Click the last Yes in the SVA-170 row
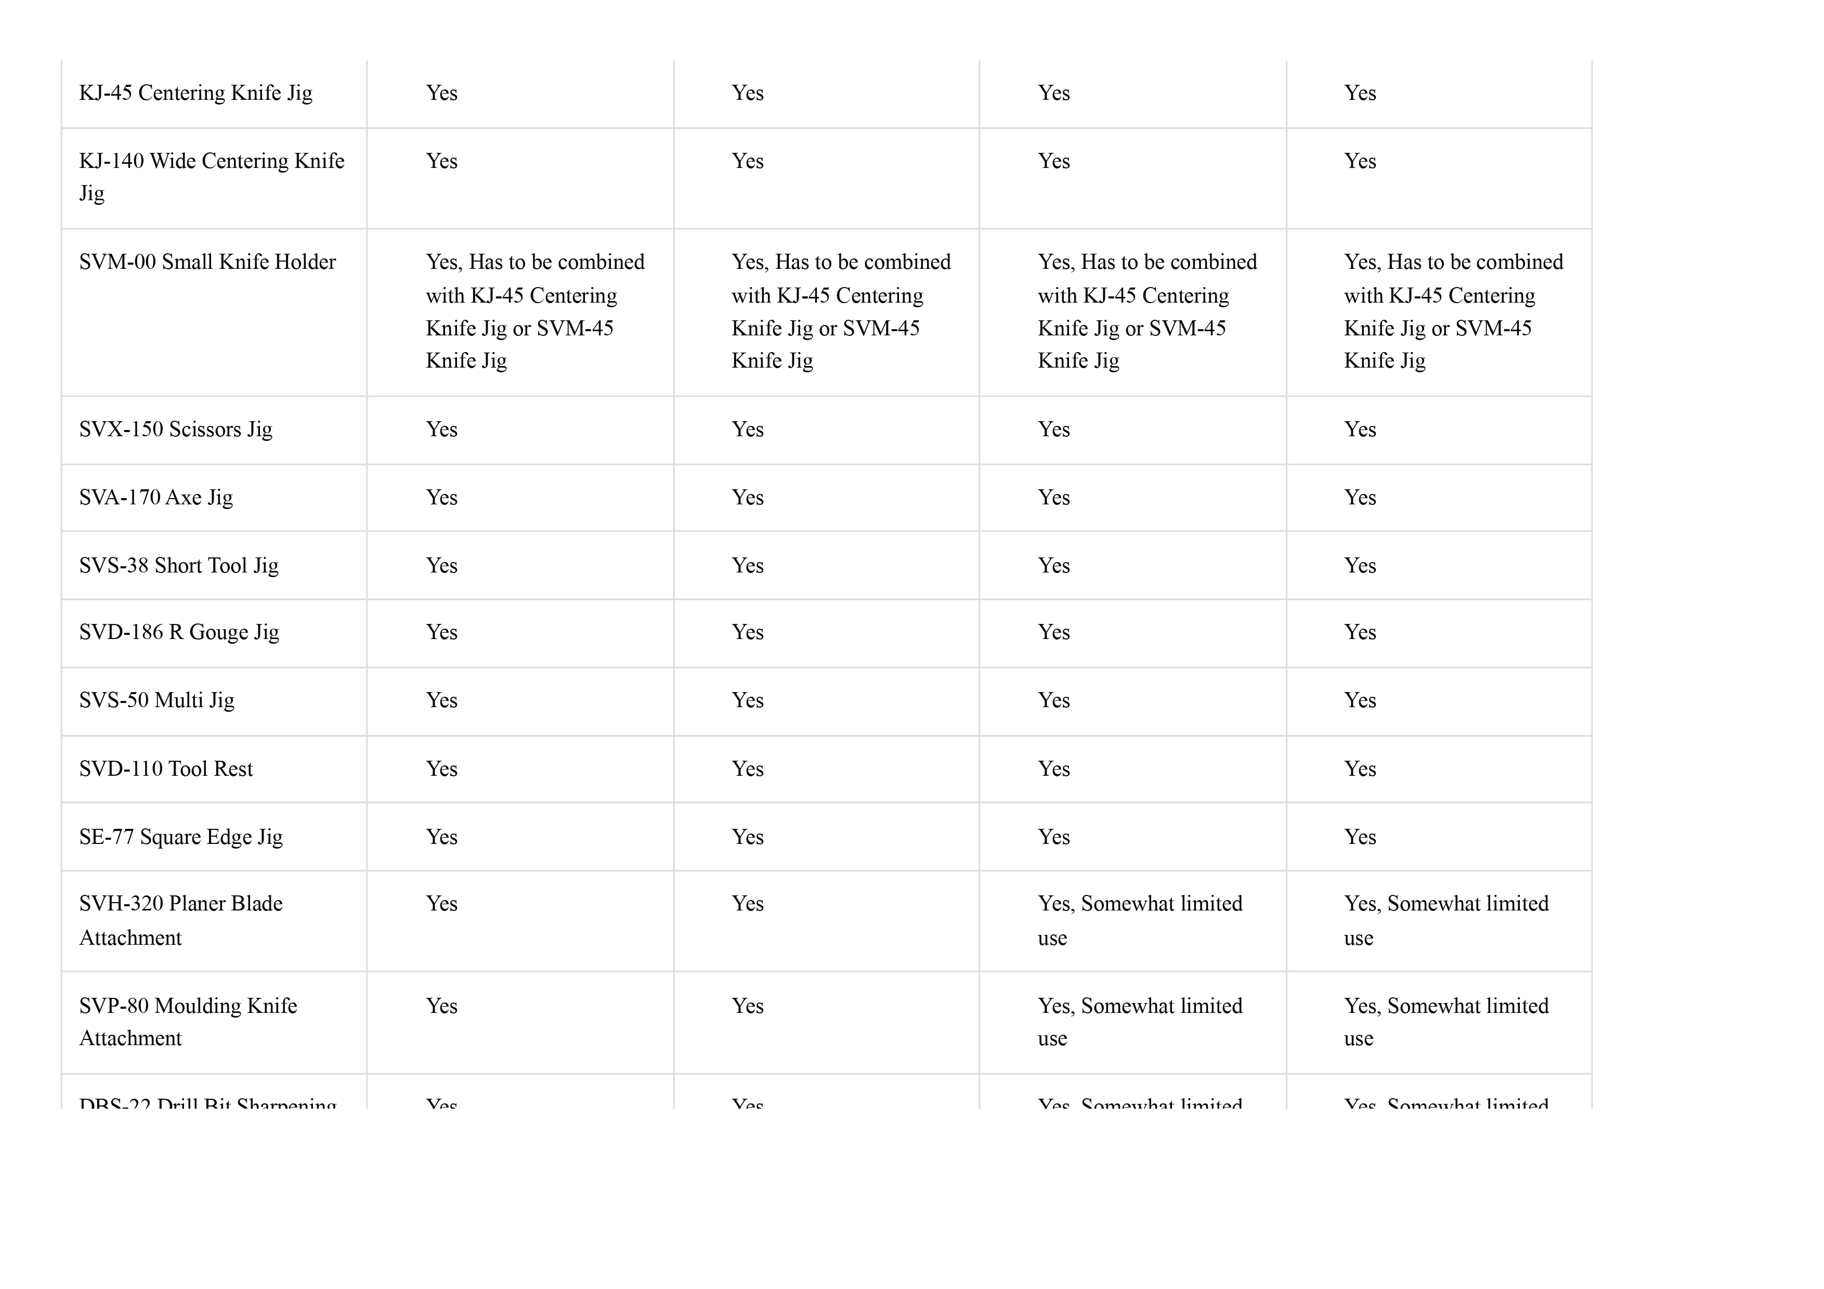The height and width of the screenshot is (1289, 1824). pos(1360,498)
